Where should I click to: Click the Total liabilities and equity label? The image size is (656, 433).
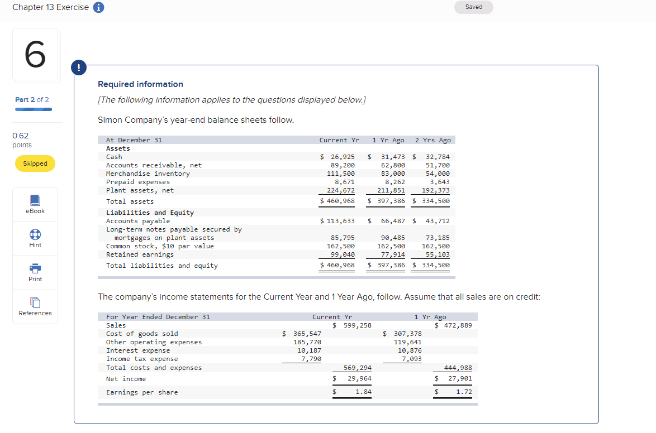pyautogui.click(x=162, y=266)
